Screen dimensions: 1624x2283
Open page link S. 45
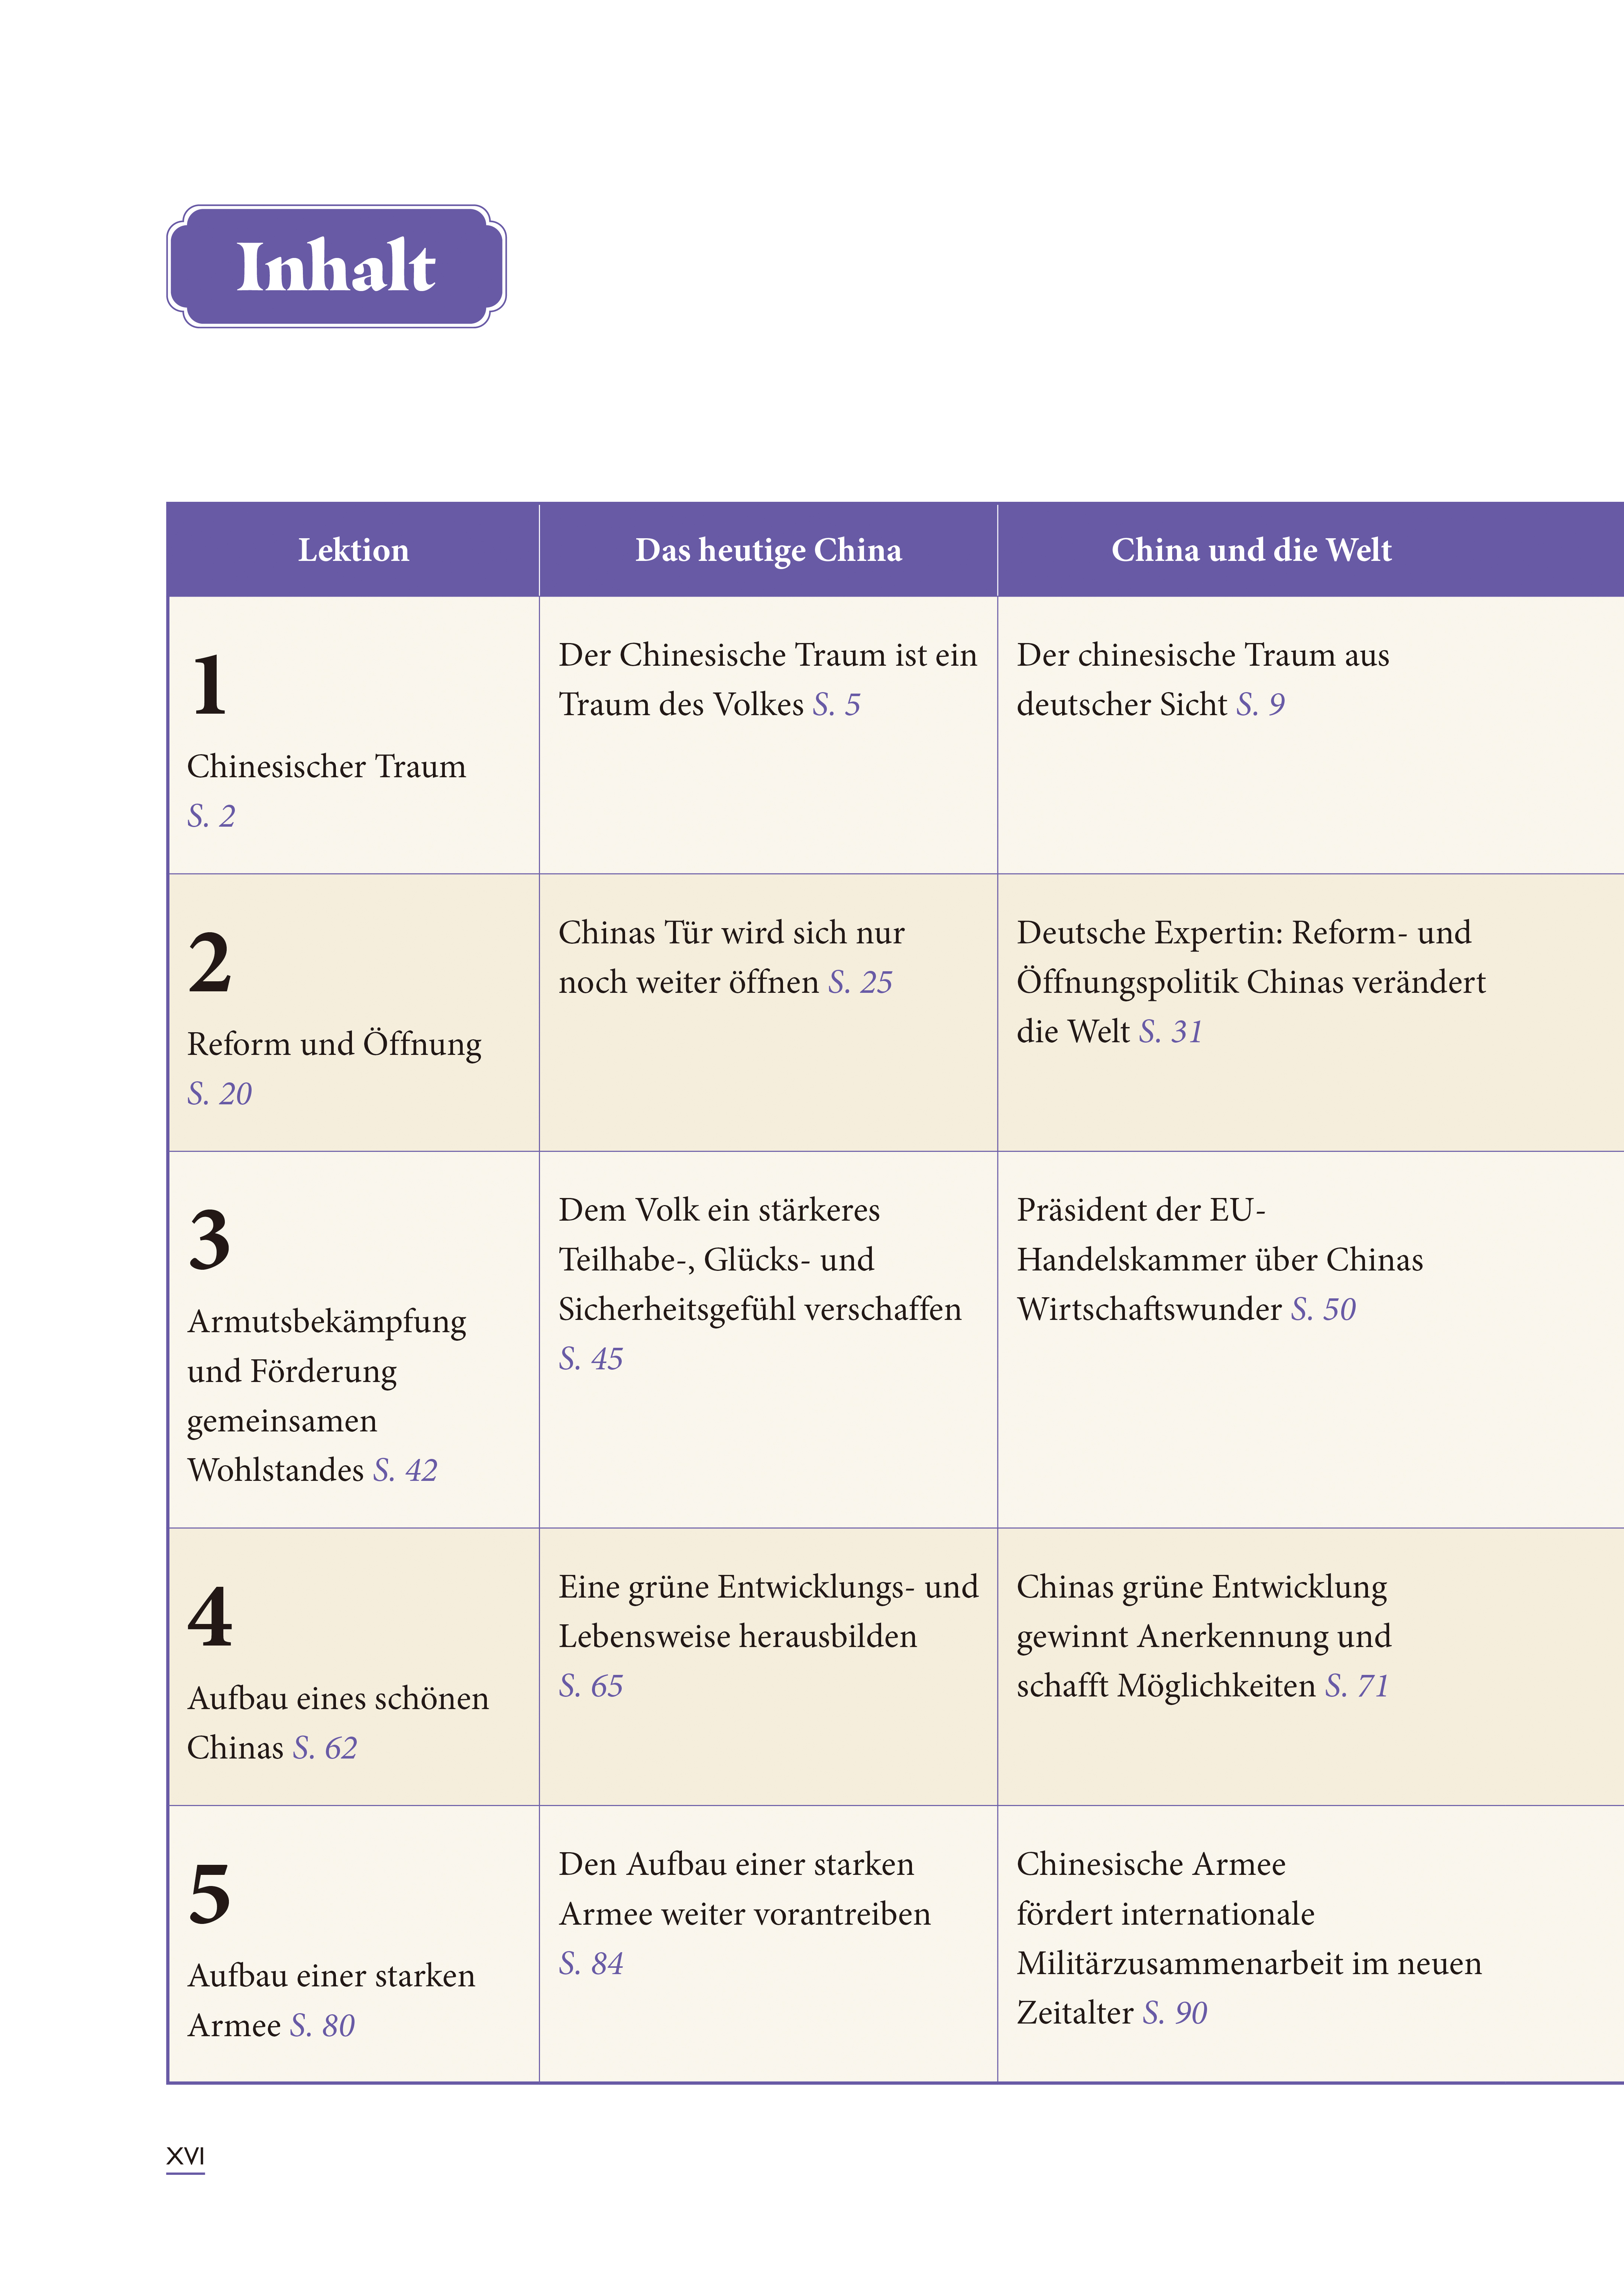click(x=590, y=1359)
